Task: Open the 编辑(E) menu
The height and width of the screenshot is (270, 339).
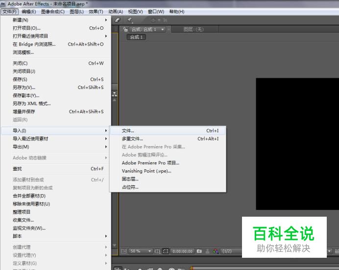Action: click(x=29, y=12)
